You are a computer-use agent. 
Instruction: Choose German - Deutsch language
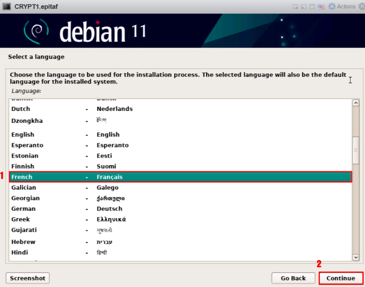click(x=23, y=209)
